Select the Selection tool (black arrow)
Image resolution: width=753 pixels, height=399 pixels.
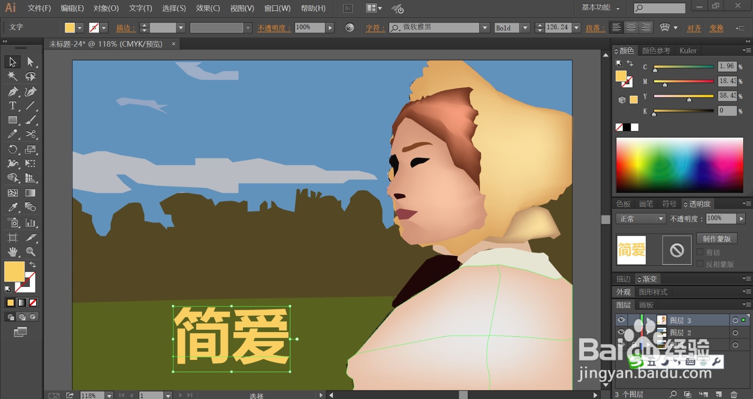point(13,62)
